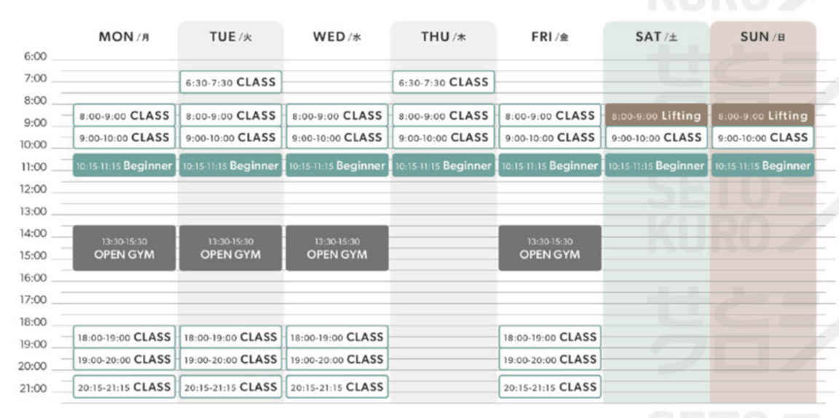Open Monday's 13:30-15:30 OPEN GYM block
This screenshot has height=418, width=839.
coord(124,248)
